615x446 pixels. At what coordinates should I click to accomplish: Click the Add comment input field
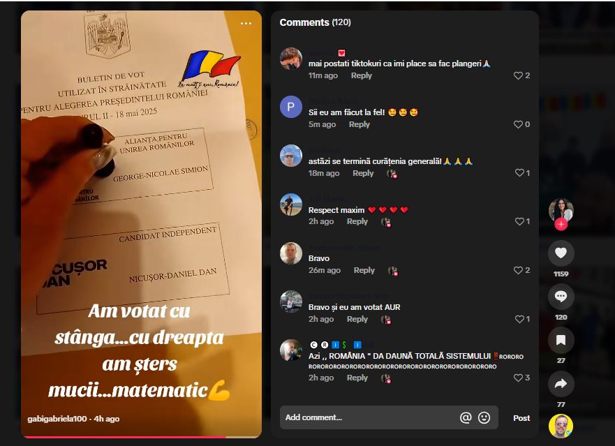[369, 417]
